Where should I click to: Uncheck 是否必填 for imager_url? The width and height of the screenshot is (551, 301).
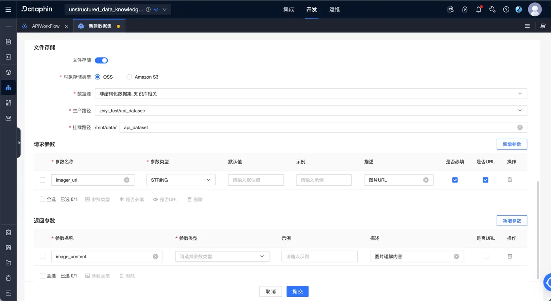(455, 180)
